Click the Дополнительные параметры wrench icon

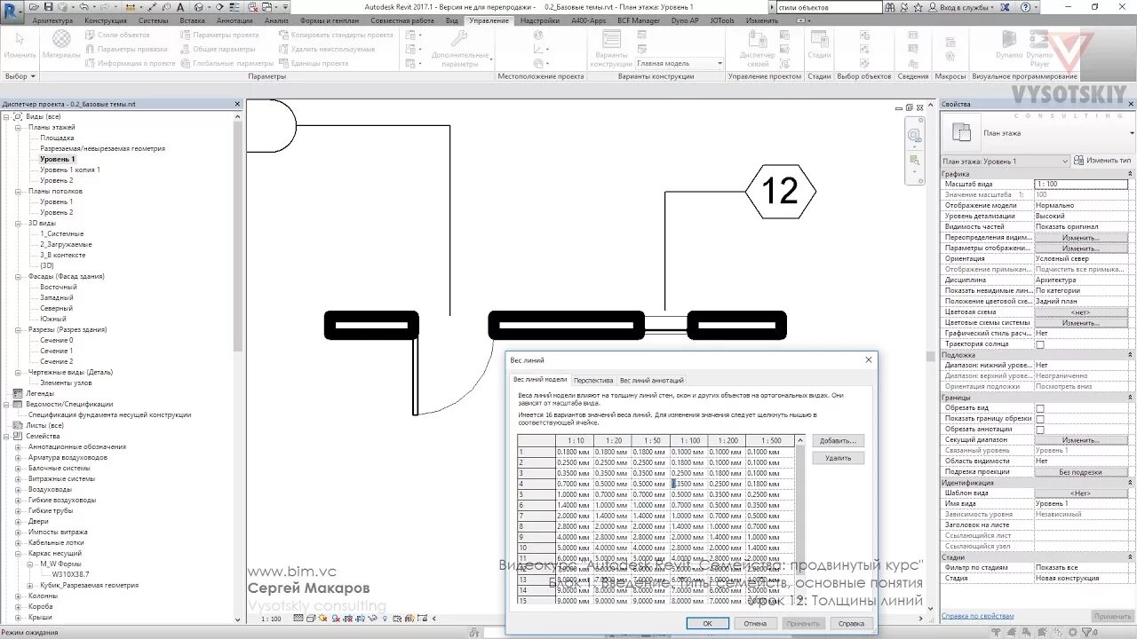[x=459, y=38]
